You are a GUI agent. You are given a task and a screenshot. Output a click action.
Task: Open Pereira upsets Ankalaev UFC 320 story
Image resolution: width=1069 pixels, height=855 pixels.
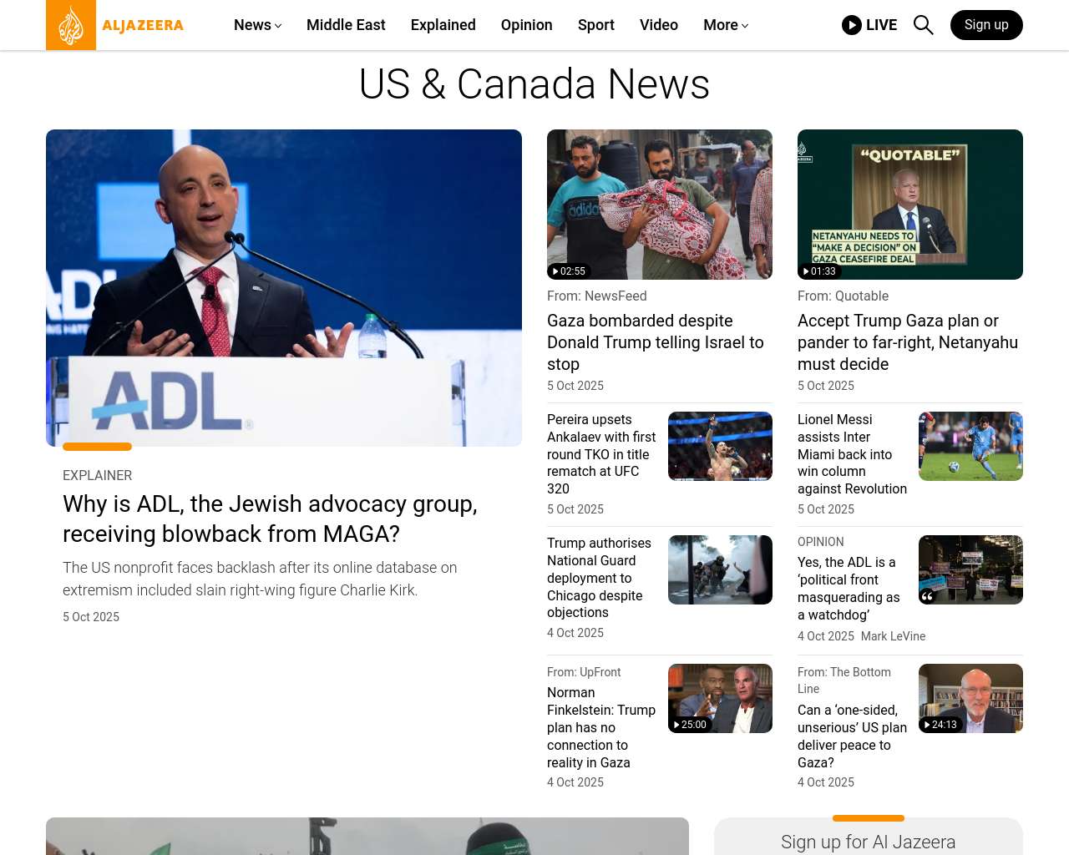[x=601, y=454]
